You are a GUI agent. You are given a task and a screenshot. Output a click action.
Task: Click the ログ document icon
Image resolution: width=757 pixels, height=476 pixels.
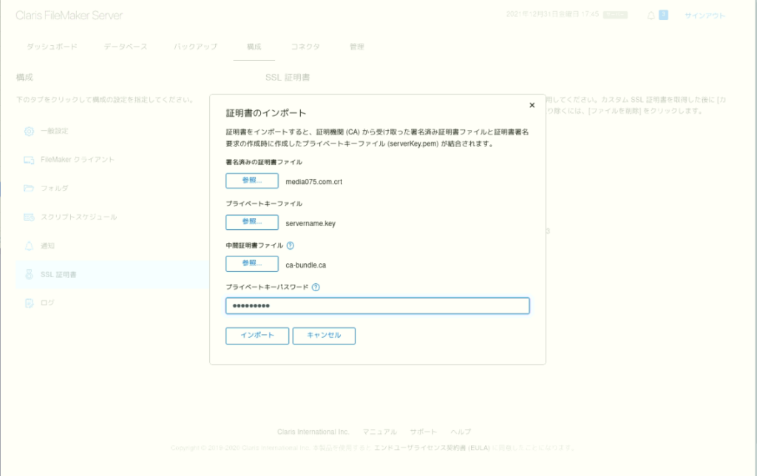pyautogui.click(x=29, y=303)
